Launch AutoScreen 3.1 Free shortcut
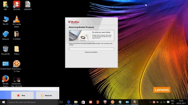The height and width of the screenshot is (105, 188). tap(17, 66)
